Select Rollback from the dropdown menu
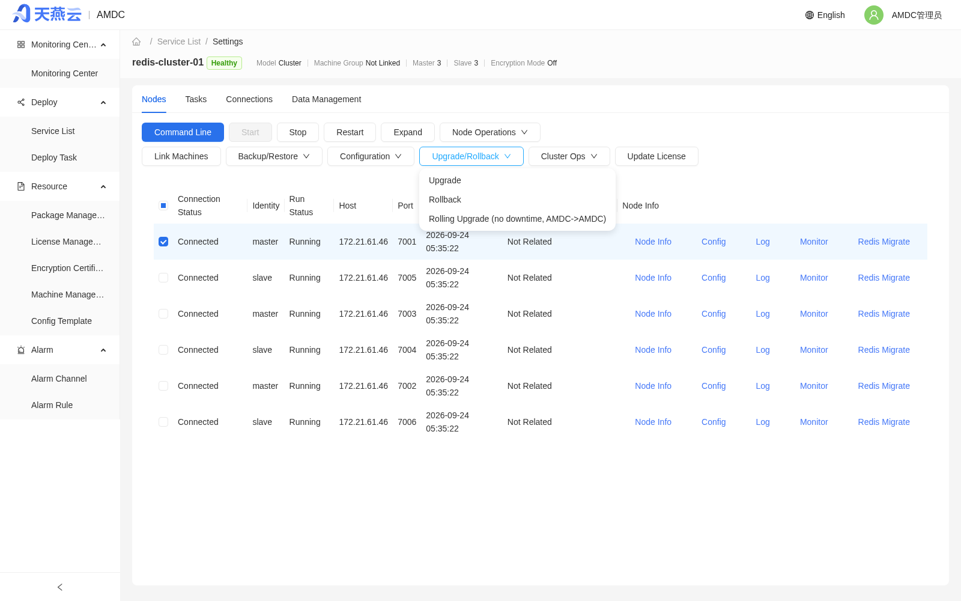Viewport: 961px width, 601px height. [517, 200]
